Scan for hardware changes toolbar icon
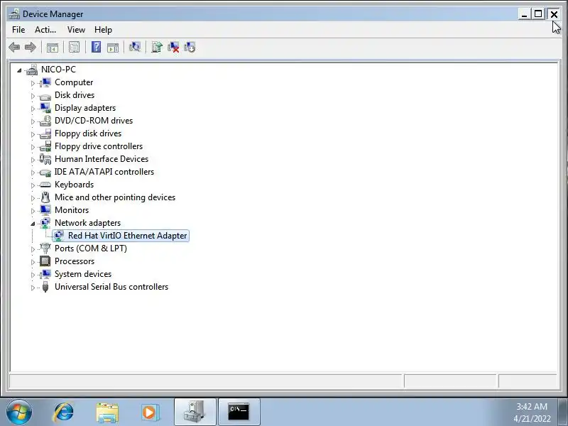Viewport: 568px width, 426px height. pos(135,47)
